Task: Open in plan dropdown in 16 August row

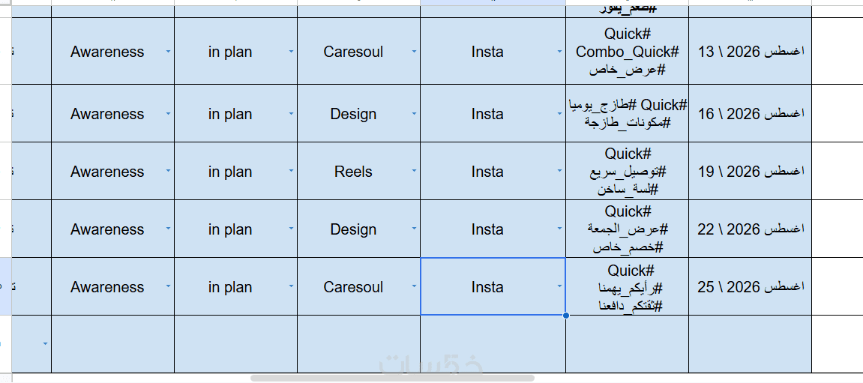Action: click(x=291, y=113)
